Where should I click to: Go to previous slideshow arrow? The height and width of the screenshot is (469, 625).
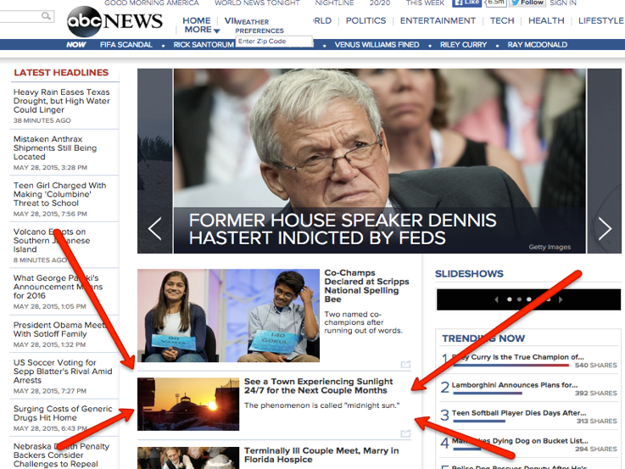[496, 299]
